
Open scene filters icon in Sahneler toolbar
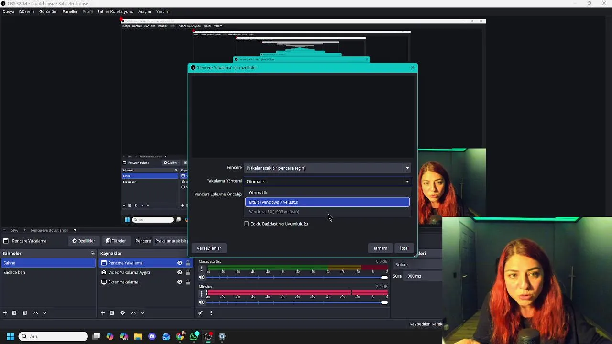25,313
